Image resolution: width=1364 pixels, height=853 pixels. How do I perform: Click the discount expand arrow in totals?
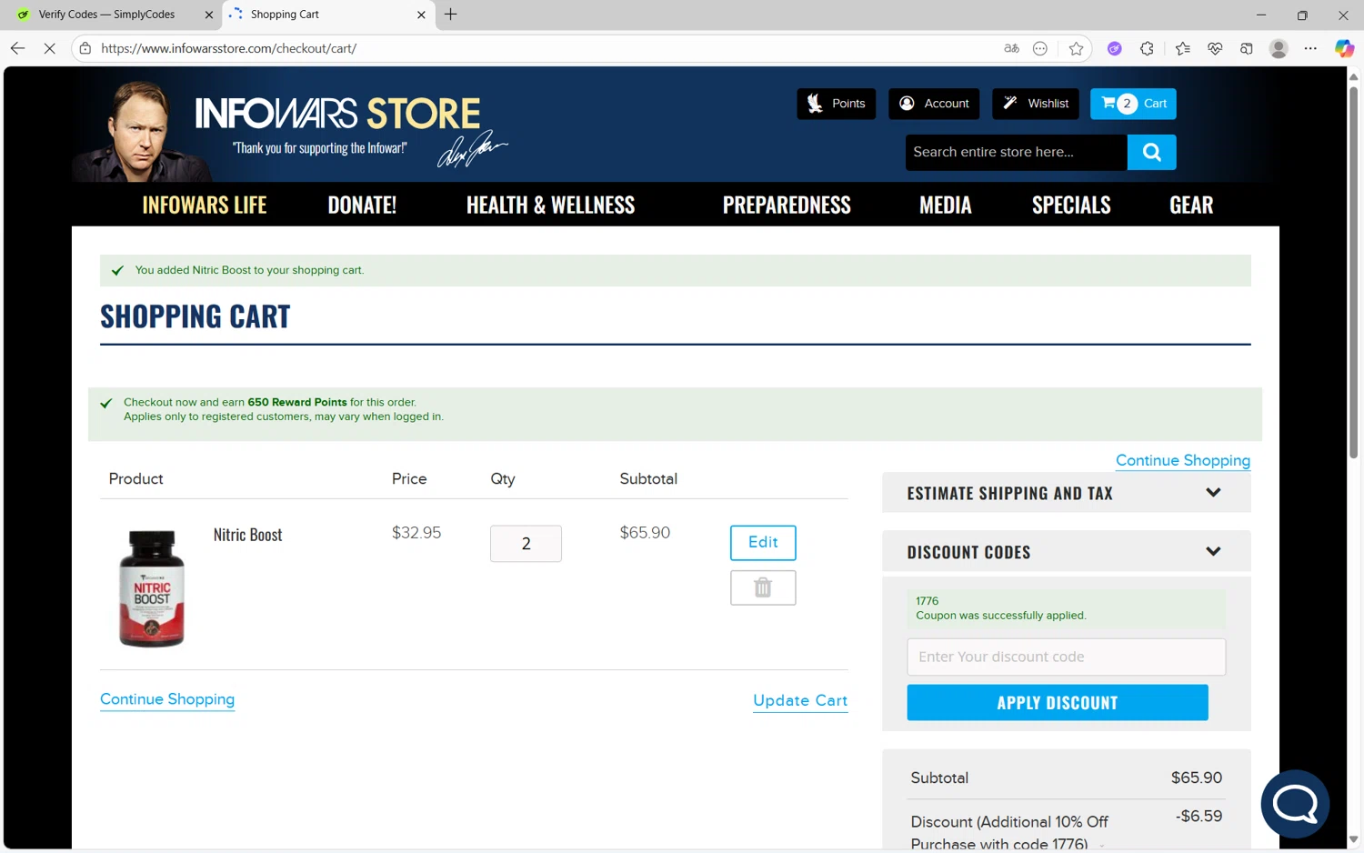click(1102, 846)
